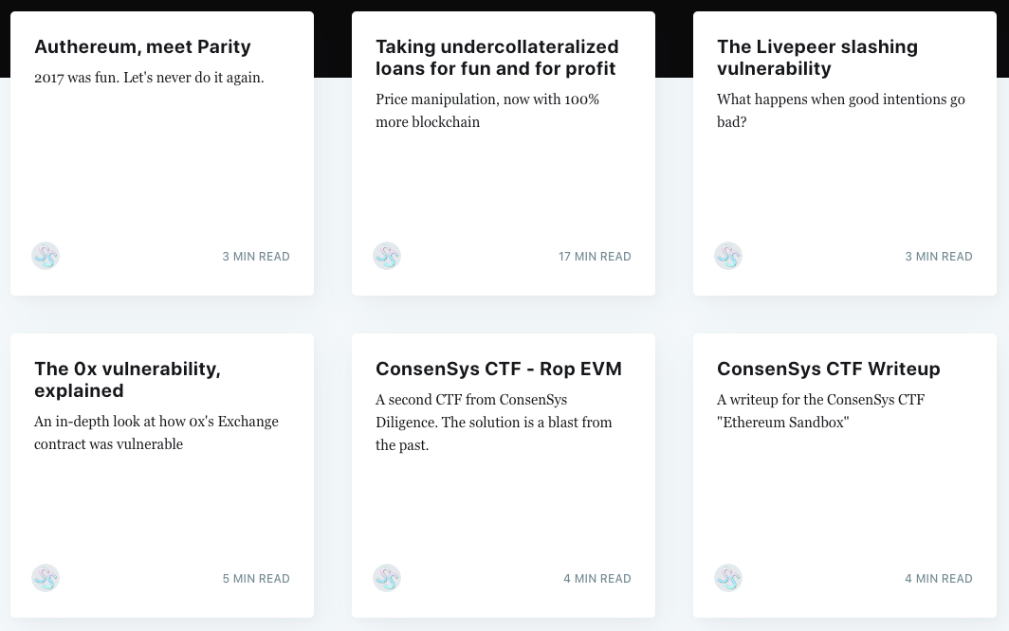Click 'An in-depth look at how 0x's' excerpt
This screenshot has height=631, width=1009.
click(x=156, y=433)
